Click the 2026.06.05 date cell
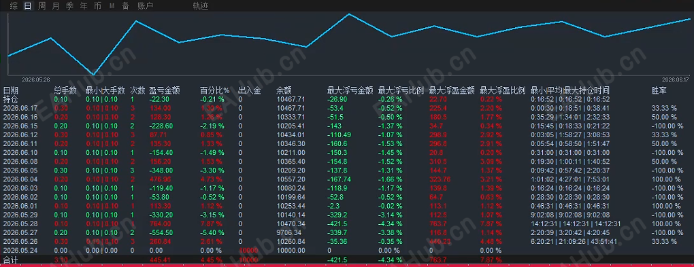This screenshot has width=694, height=267. click(x=20, y=171)
